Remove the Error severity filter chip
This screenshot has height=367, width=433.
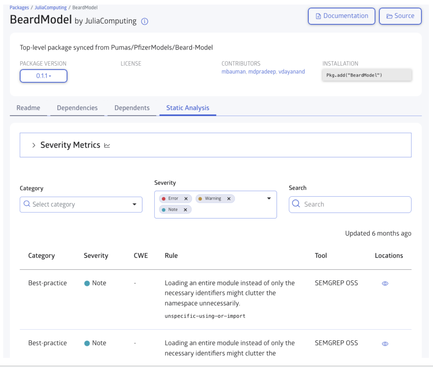click(x=185, y=199)
